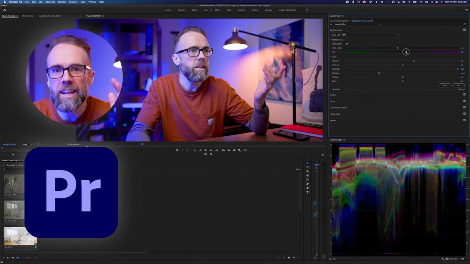
Task: Click the Add Marker button
Action: pyautogui.click(x=177, y=150)
